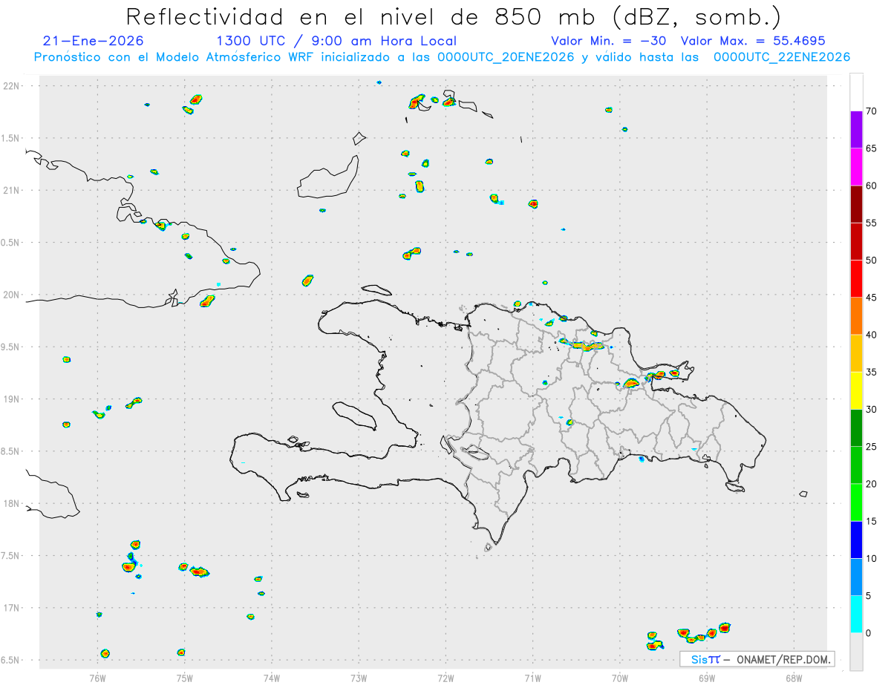Click the '72W' longitude axis label
Image resolution: width=891 pixels, height=688 pixels.
(x=446, y=678)
